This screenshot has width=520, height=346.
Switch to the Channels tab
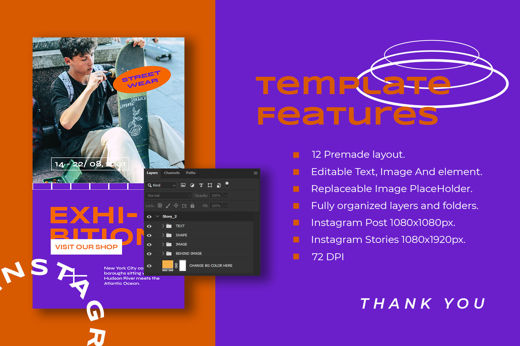tap(172, 173)
